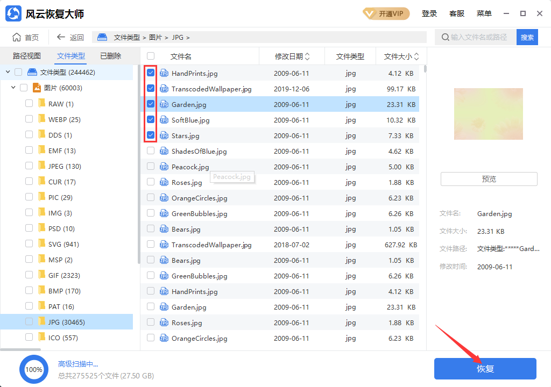Switch to the 路径视图 tab
551x387 pixels.
pos(27,56)
